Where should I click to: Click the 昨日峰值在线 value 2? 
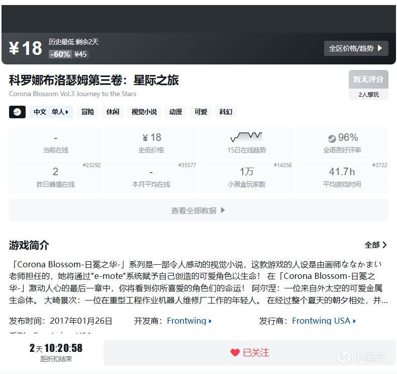[55, 172]
